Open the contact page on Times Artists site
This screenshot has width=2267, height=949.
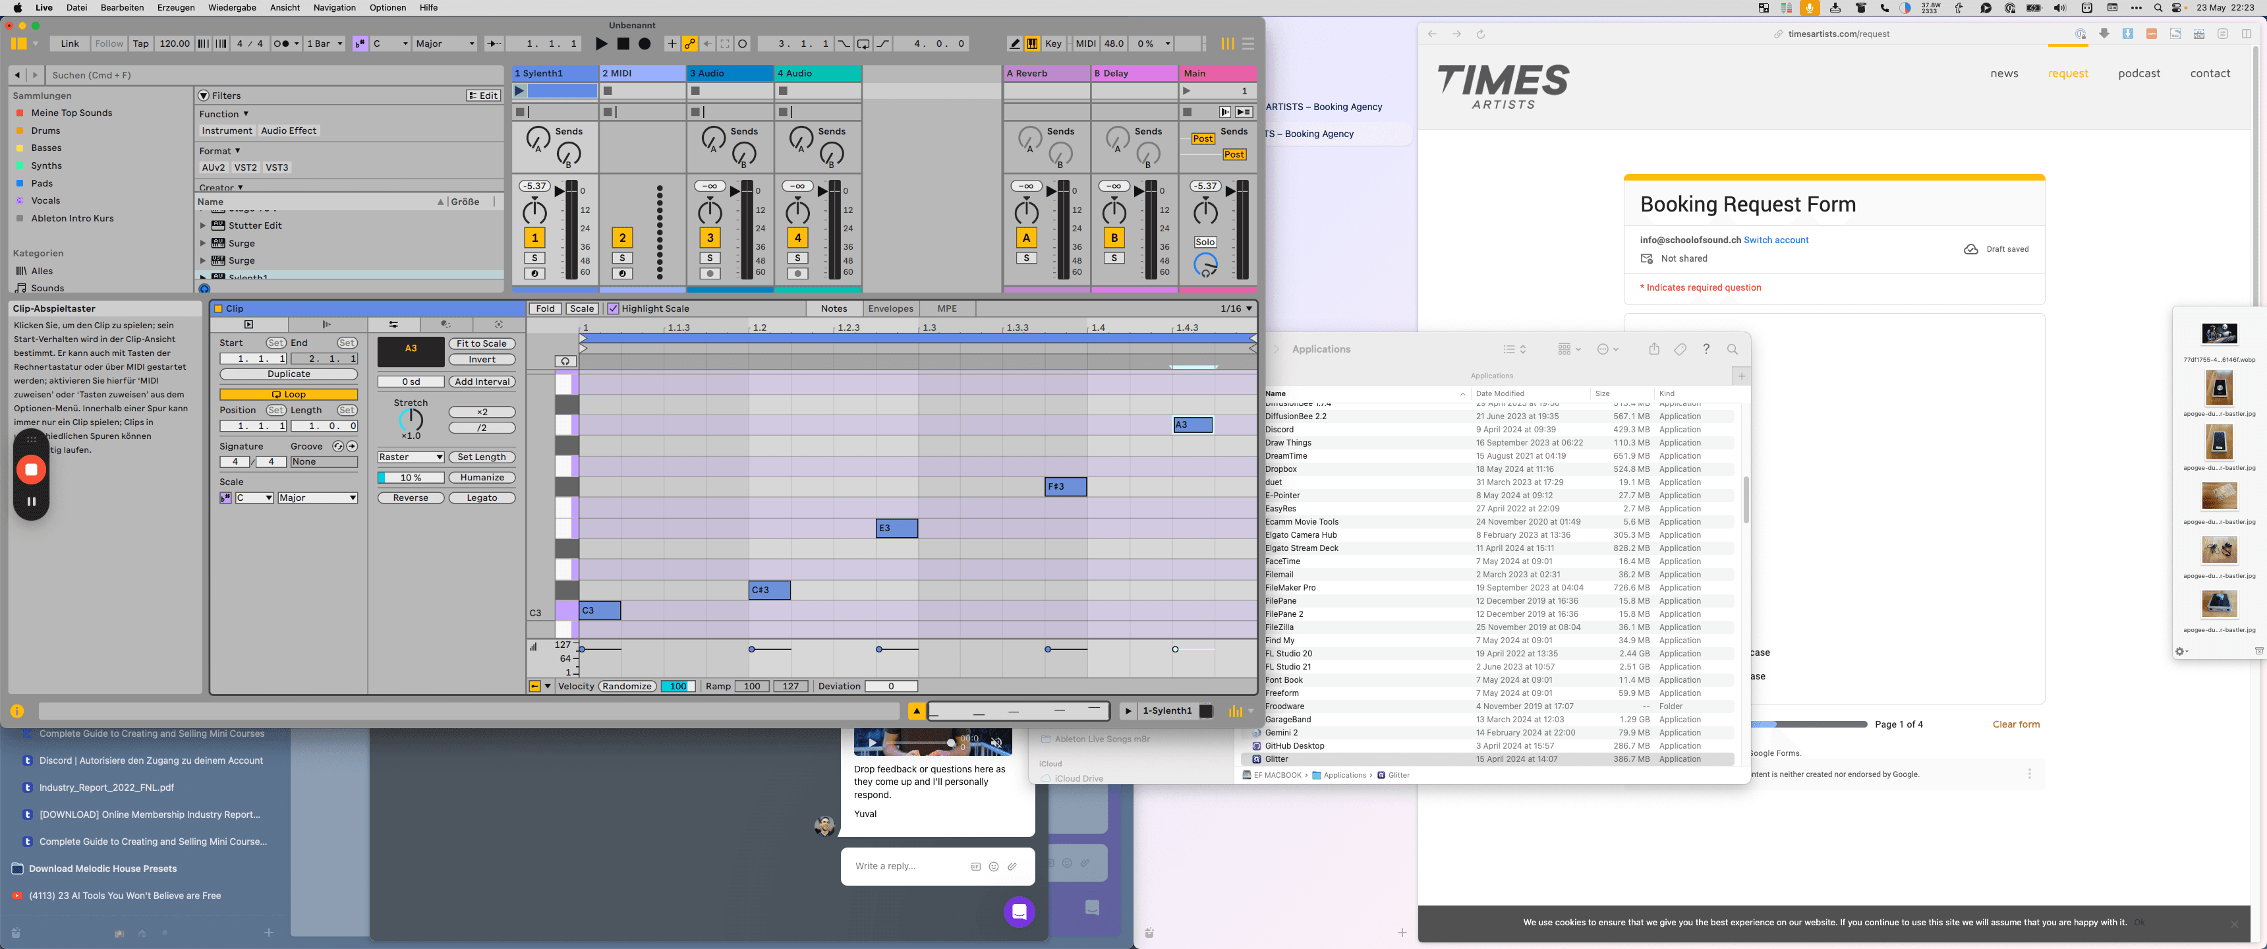[x=2210, y=73]
